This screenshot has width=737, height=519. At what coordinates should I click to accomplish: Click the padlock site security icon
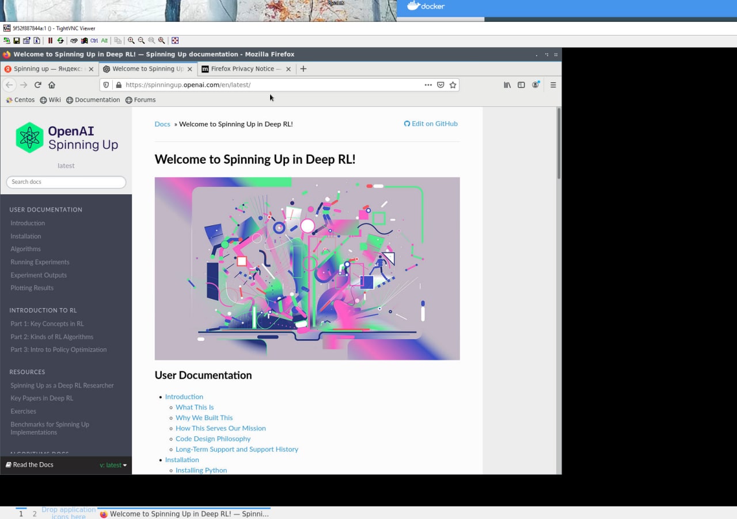click(x=119, y=84)
